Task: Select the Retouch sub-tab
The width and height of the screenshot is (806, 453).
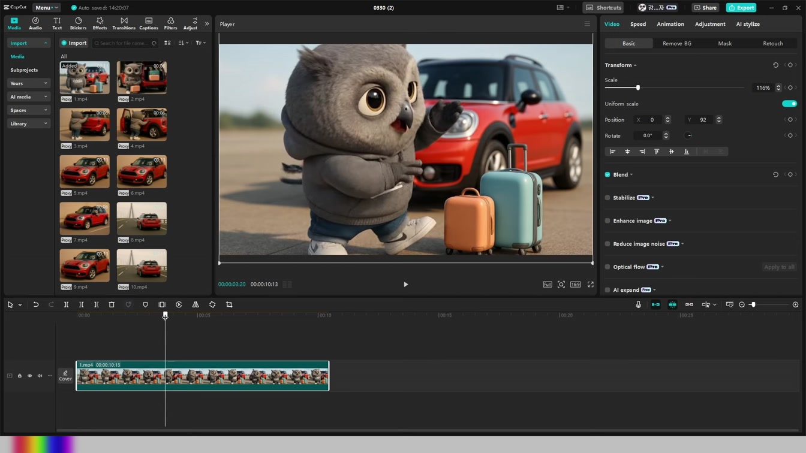Action: click(x=773, y=43)
